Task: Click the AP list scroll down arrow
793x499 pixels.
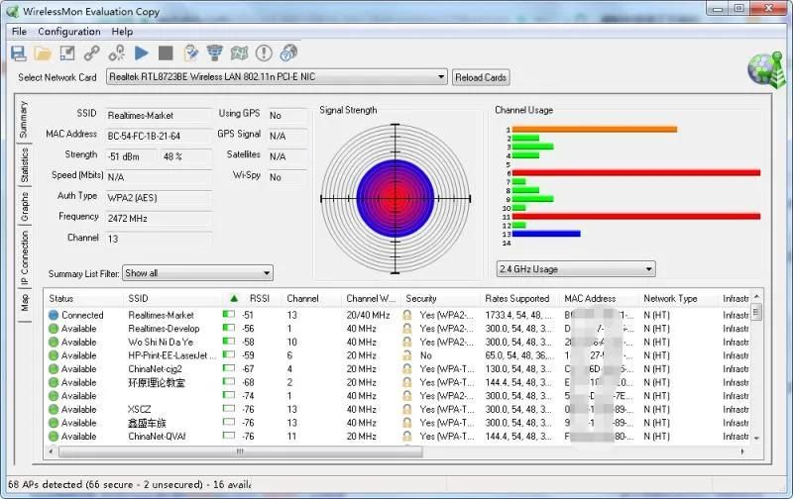Action: click(756, 438)
